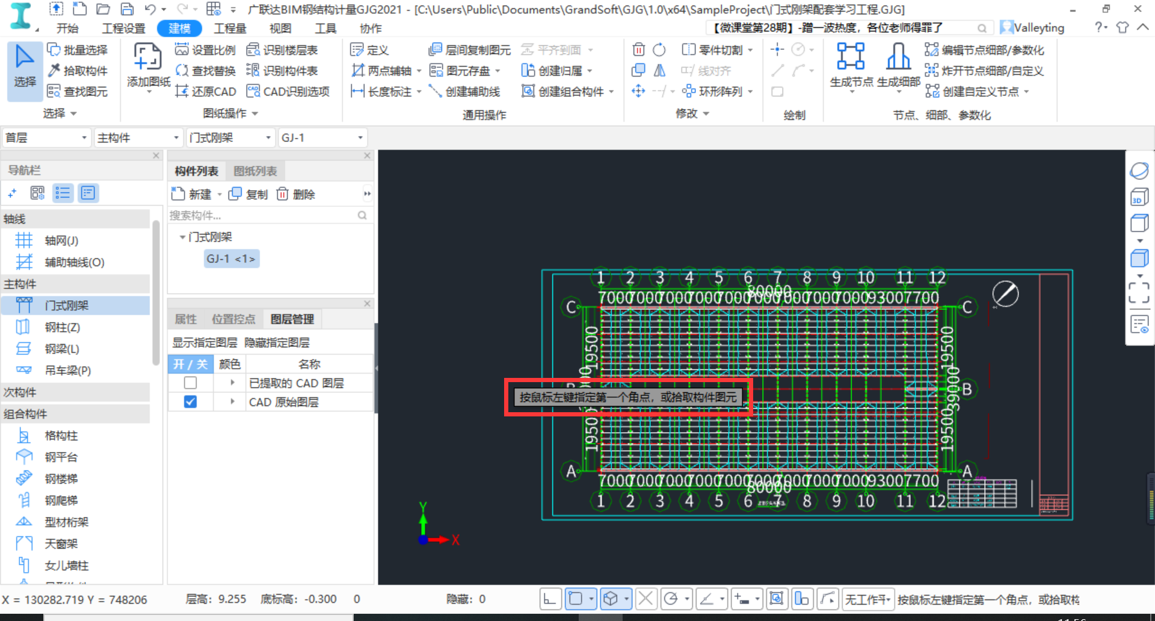Click the move icon in 修改 group
1155x621 pixels.
point(639,91)
